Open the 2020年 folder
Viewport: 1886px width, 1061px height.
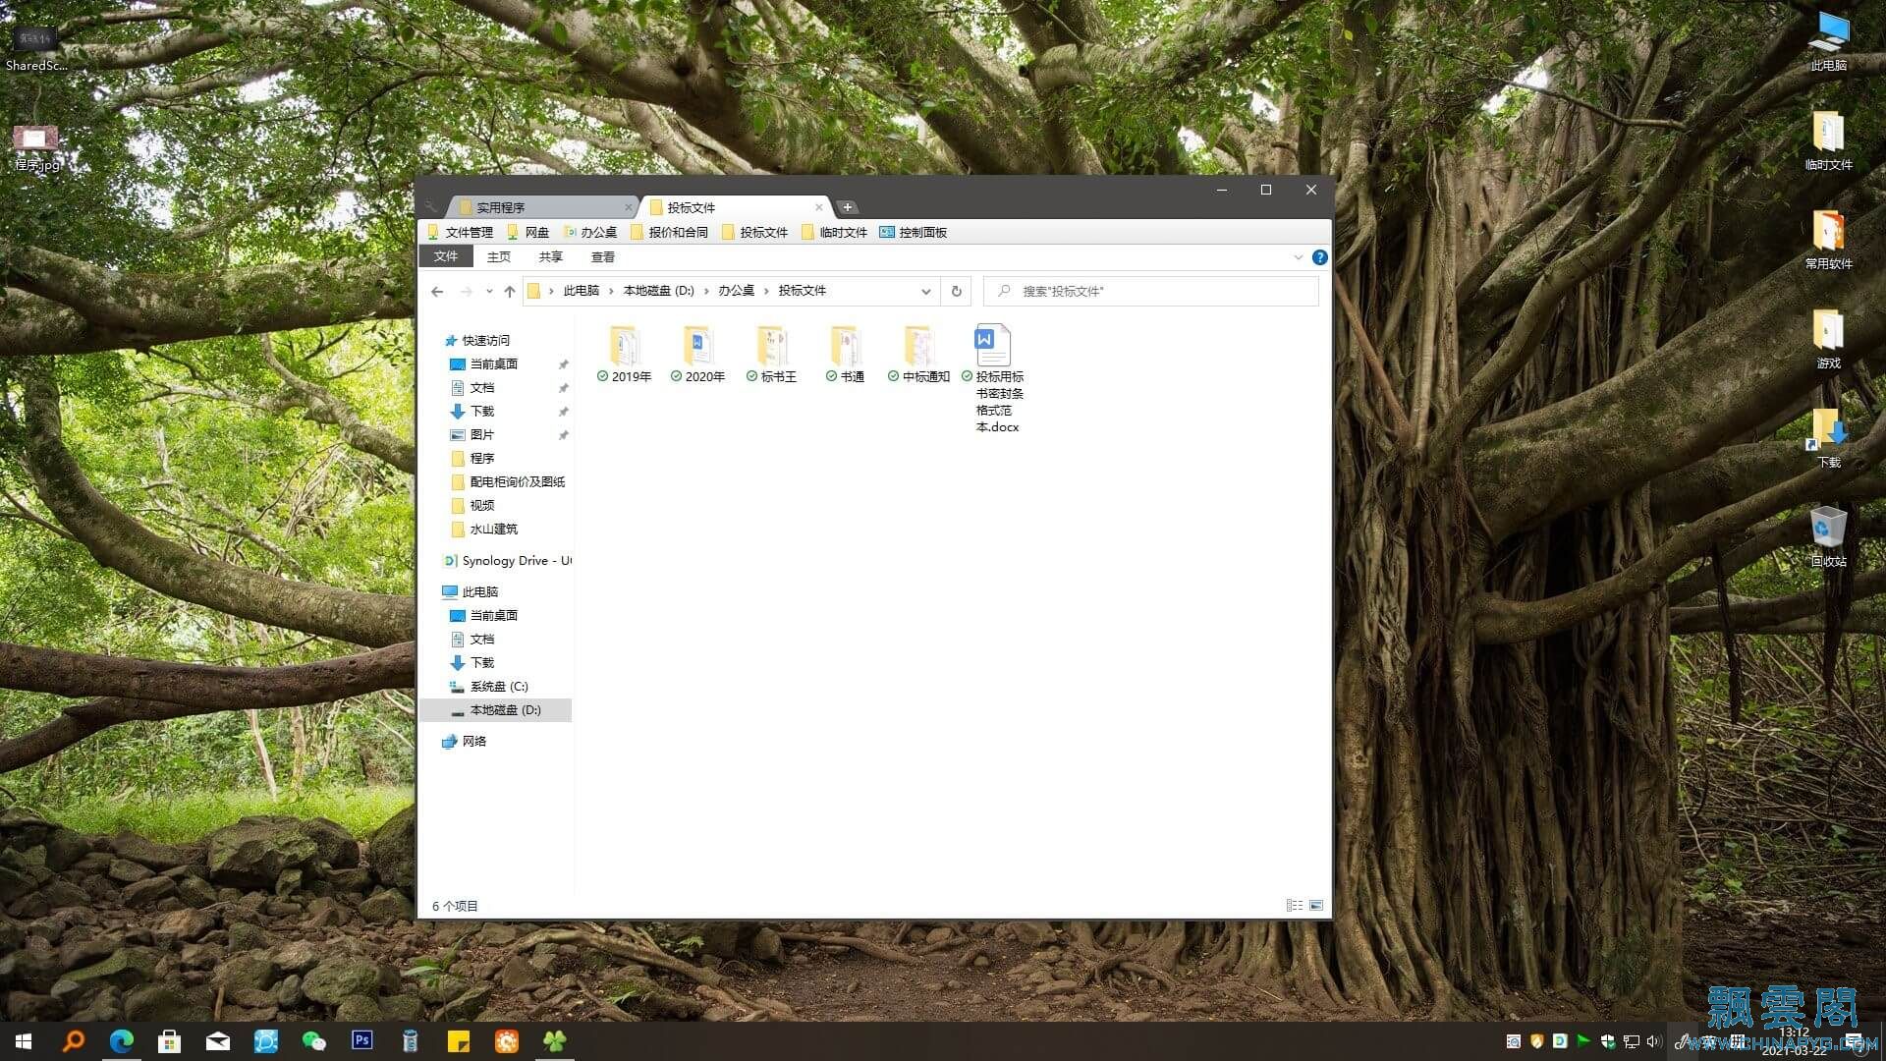tap(698, 354)
